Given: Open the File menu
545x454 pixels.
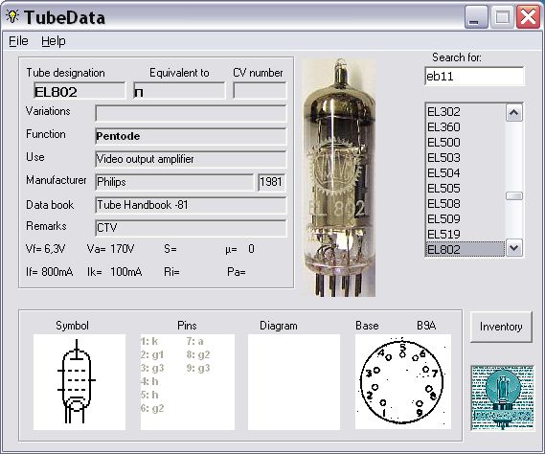Looking at the screenshot, I should (x=18, y=41).
